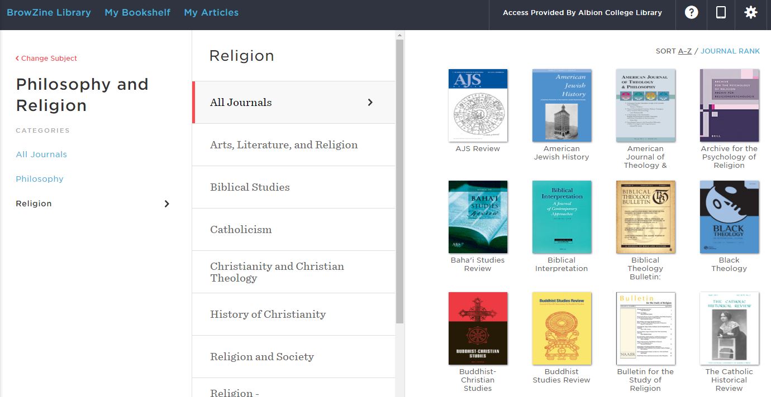Click the AJS Review journal cover
The image size is (771, 397).
pos(478,105)
